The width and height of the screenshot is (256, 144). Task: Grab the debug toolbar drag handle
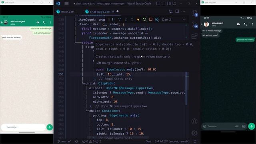[x=109, y=20]
